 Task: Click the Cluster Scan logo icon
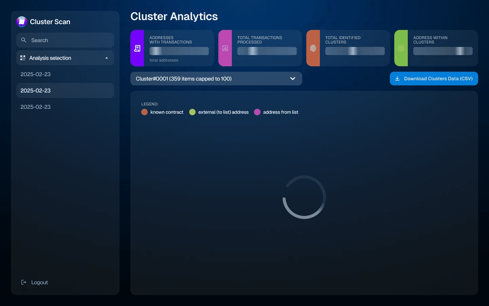[22, 22]
